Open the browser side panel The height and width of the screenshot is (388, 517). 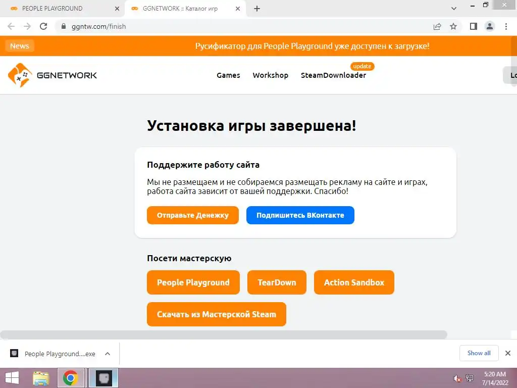[x=474, y=26]
